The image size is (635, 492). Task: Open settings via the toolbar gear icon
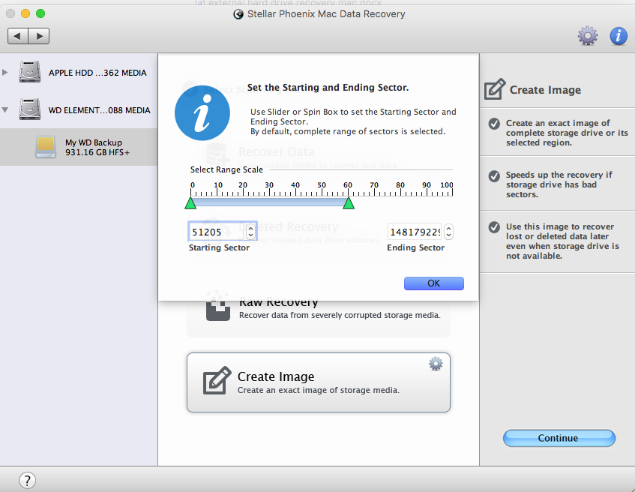point(588,36)
